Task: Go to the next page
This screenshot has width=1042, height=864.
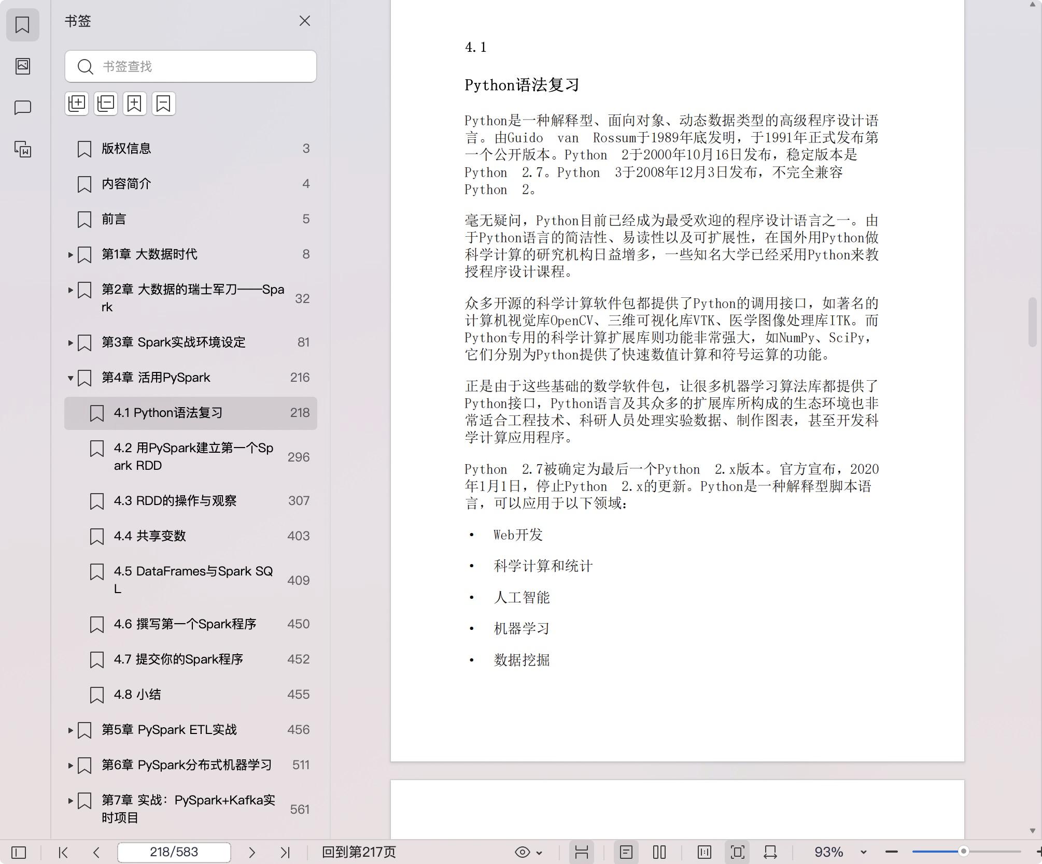Action: pos(252,852)
